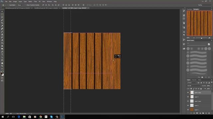Image resolution: width=213 pixels, height=119 pixels.
Task: Switch to the Channels tab
Action: (194, 80)
